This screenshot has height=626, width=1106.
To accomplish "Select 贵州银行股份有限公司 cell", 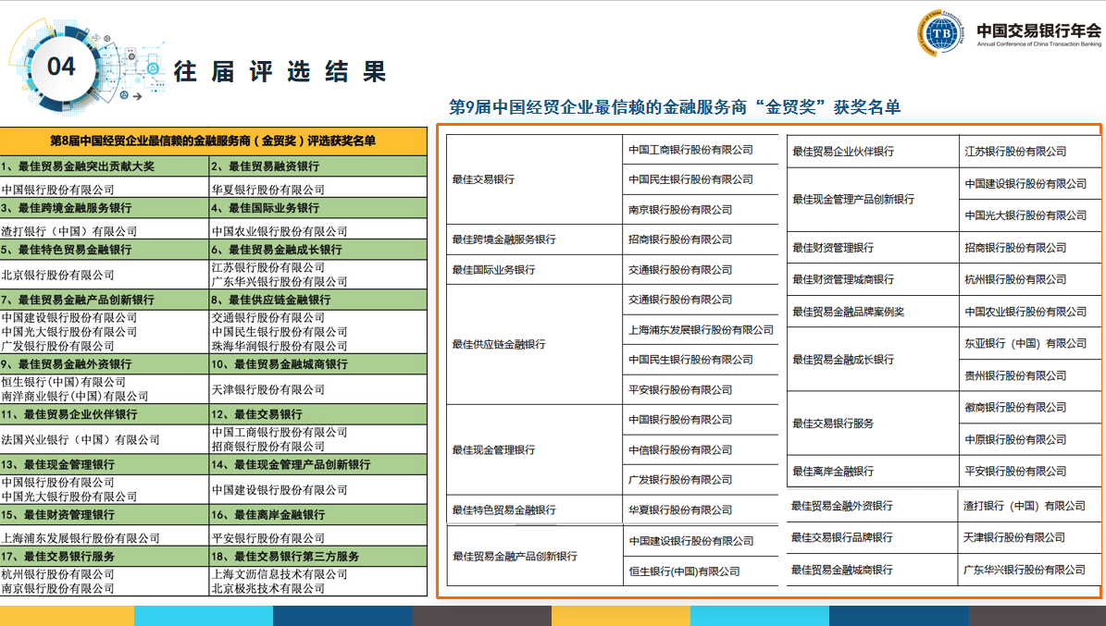I will click(1015, 375).
